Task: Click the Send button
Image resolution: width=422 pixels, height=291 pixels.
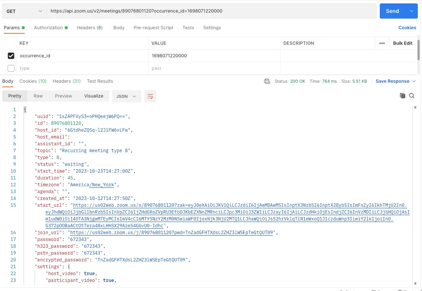Action: 392,11
